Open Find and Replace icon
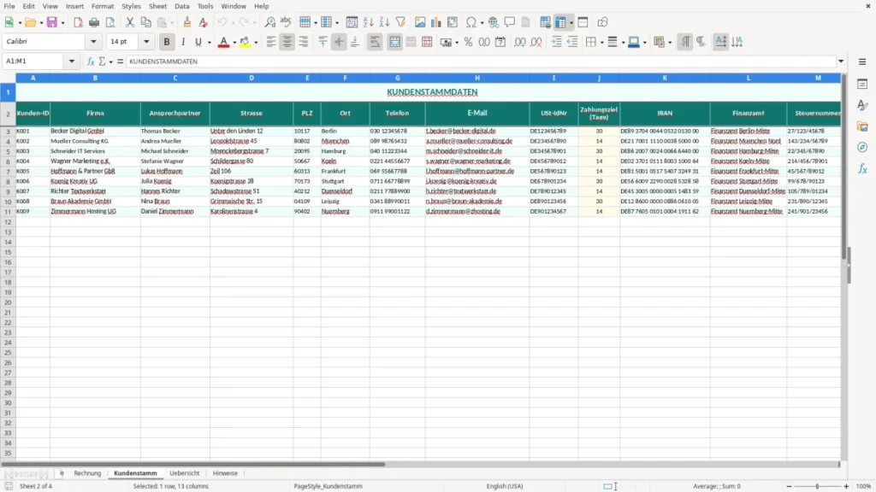Image resolution: width=876 pixels, height=492 pixels. click(x=269, y=22)
